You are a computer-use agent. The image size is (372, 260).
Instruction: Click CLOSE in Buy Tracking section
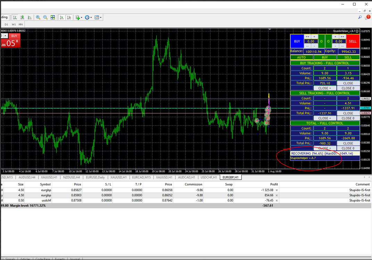[348, 83]
